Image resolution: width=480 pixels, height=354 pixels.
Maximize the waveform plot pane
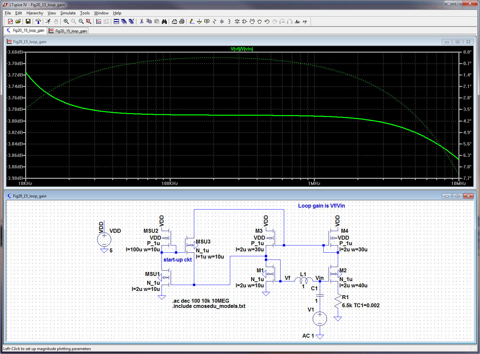point(457,42)
